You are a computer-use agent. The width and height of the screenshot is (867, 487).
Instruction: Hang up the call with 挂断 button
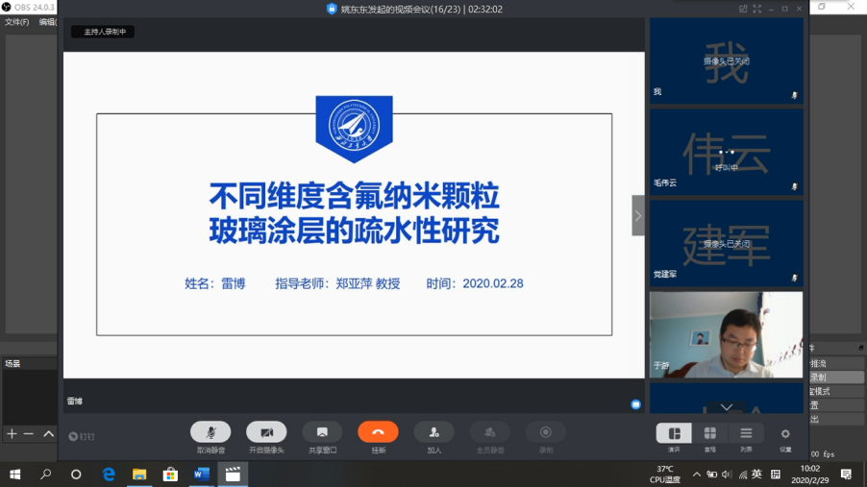[378, 432]
